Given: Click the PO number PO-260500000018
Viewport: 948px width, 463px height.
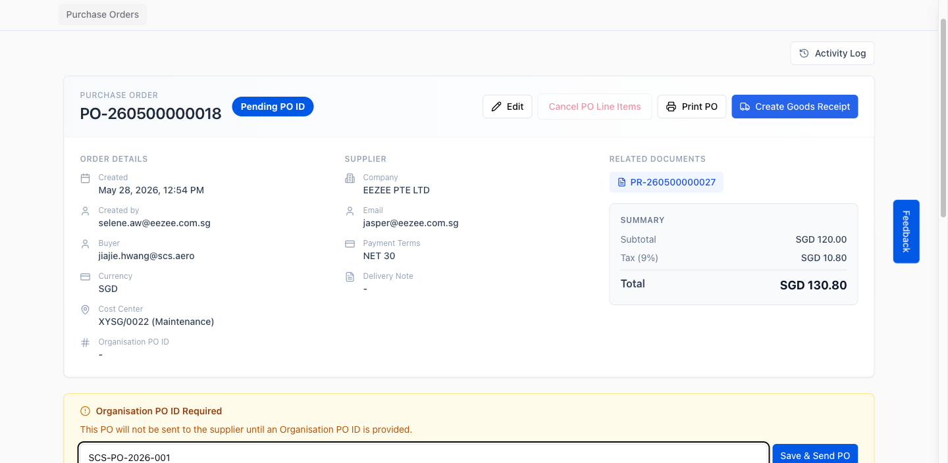Looking at the screenshot, I should click(151, 114).
